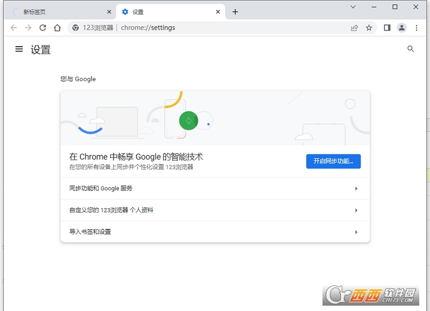The width and height of the screenshot is (430, 311).
Task: Go forward using the forward arrow
Action: pyautogui.click(x=28, y=28)
